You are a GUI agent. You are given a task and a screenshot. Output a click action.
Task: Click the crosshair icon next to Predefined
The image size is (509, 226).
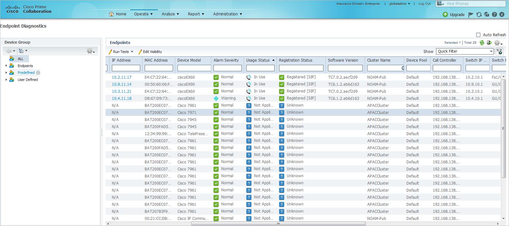pos(38,73)
